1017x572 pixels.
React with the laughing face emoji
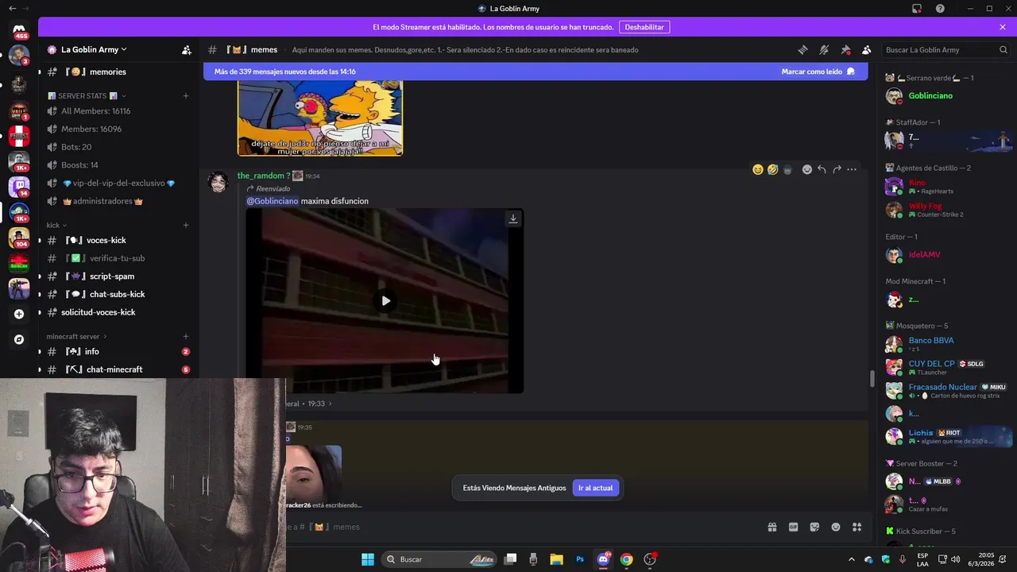click(758, 169)
